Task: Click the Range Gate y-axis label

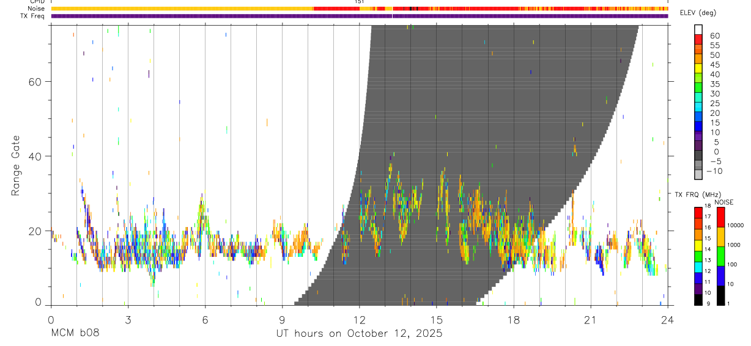Action: (x=15, y=165)
